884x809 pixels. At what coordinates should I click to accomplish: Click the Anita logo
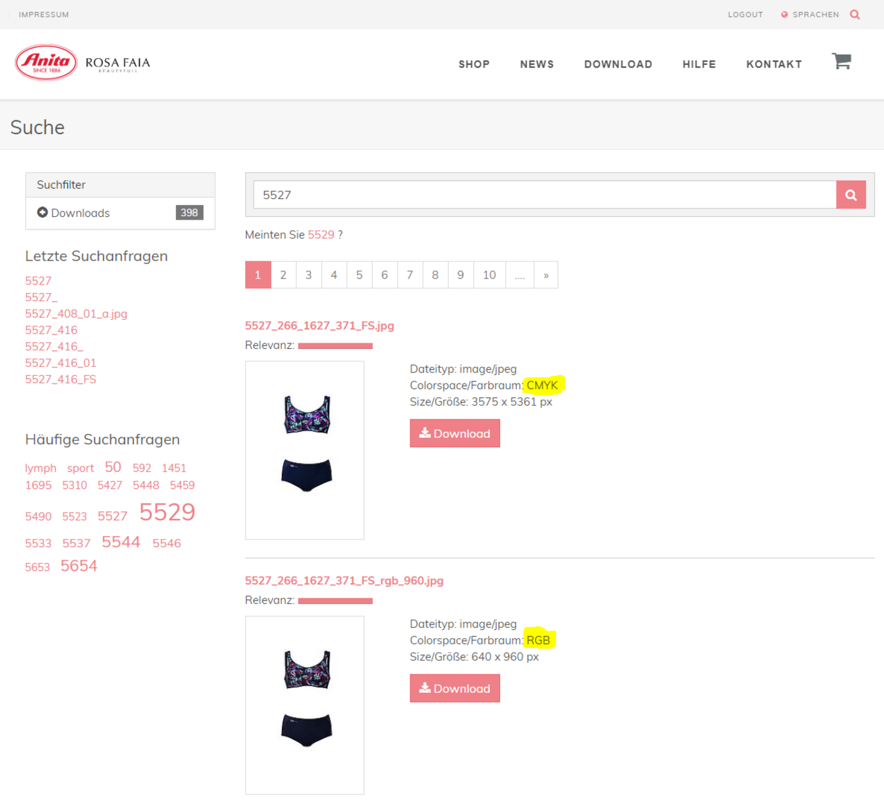click(x=46, y=63)
